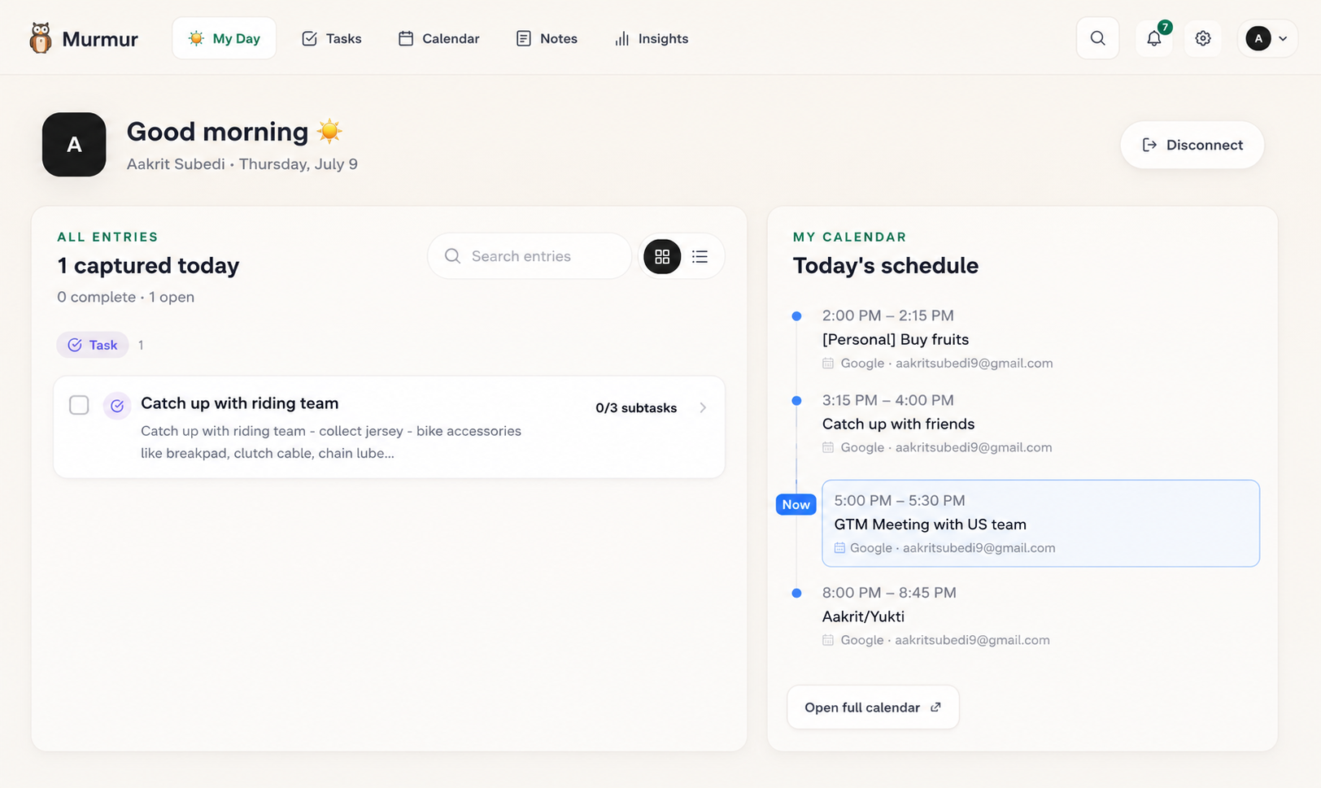
Task: Click calendar icon under Catch up with friends
Action: point(828,447)
